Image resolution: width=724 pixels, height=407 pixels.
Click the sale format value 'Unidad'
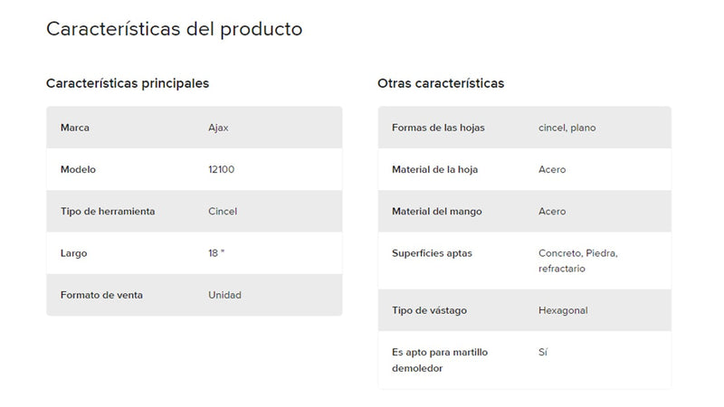click(x=224, y=295)
